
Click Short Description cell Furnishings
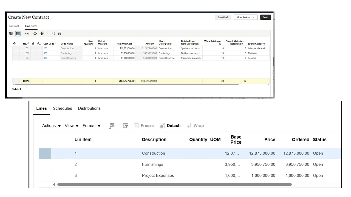[169, 53]
